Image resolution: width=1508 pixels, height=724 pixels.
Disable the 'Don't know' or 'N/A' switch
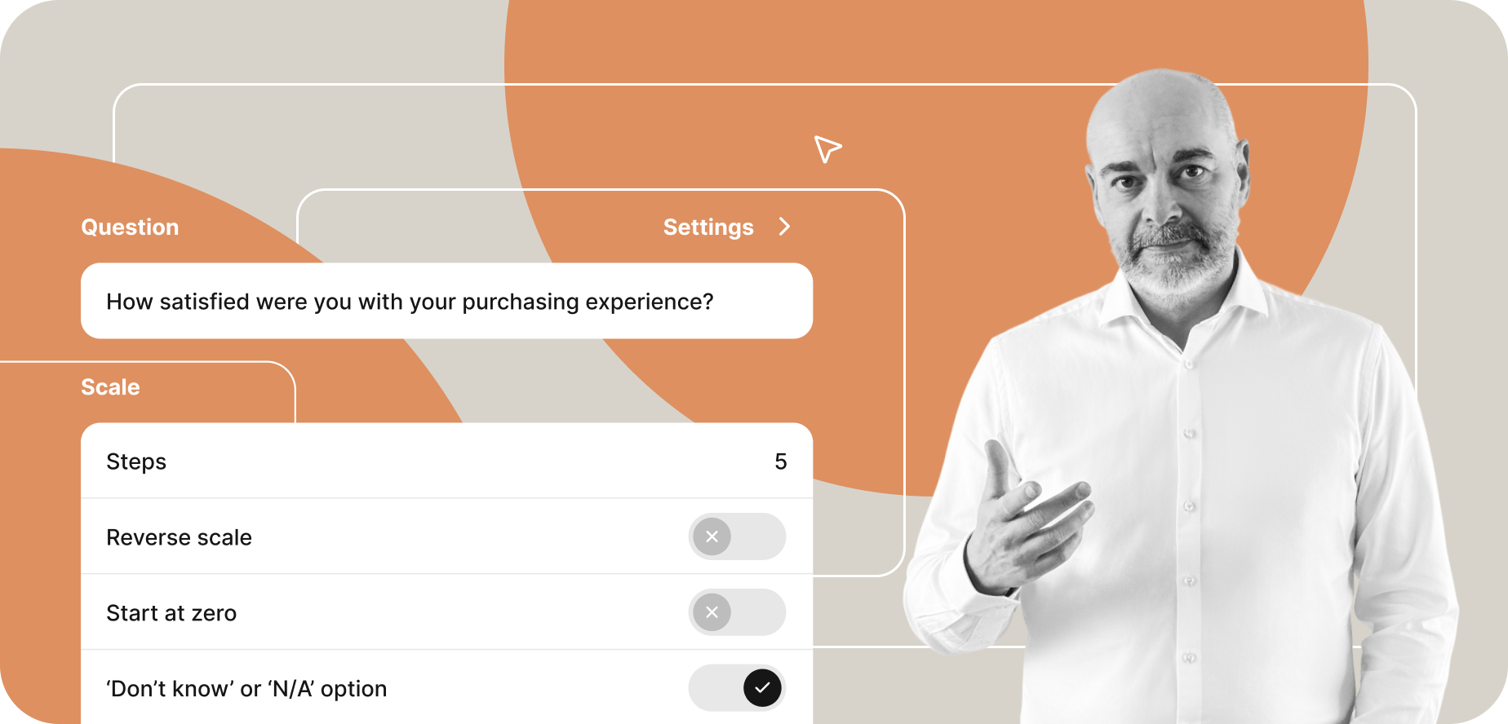[737, 688]
